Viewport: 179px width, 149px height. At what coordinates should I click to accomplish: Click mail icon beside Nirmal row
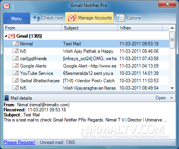[15, 43]
